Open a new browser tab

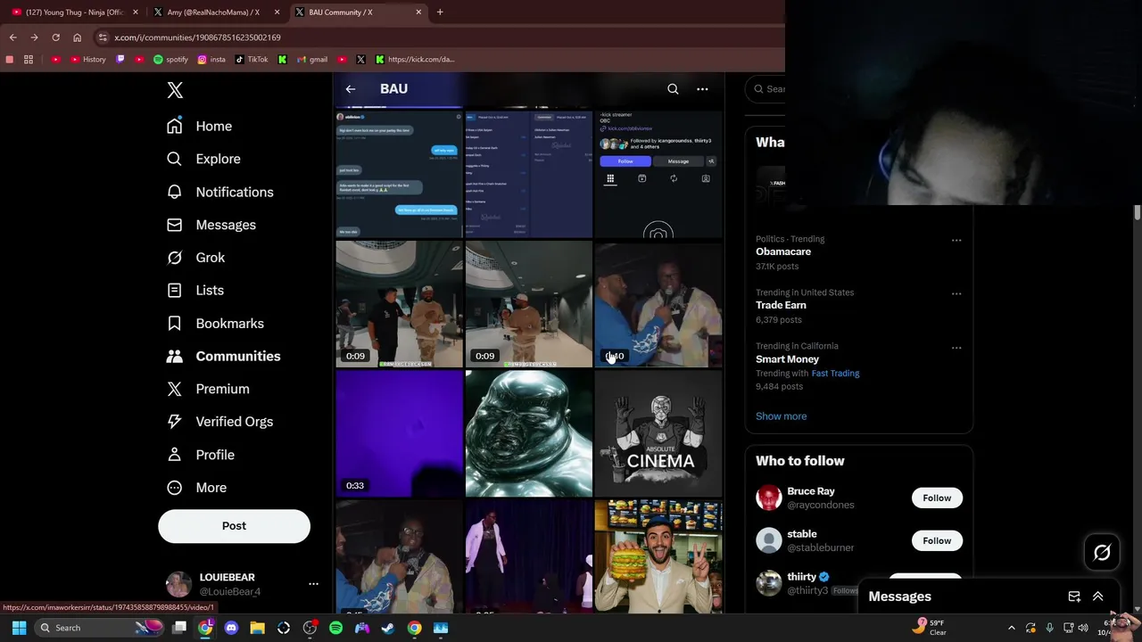coord(440,12)
